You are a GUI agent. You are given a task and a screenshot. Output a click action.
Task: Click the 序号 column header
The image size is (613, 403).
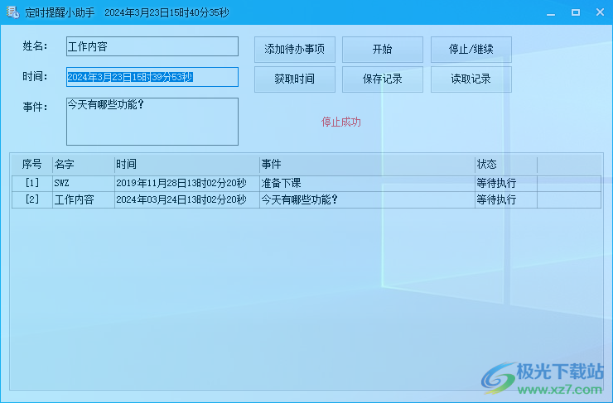click(x=32, y=165)
